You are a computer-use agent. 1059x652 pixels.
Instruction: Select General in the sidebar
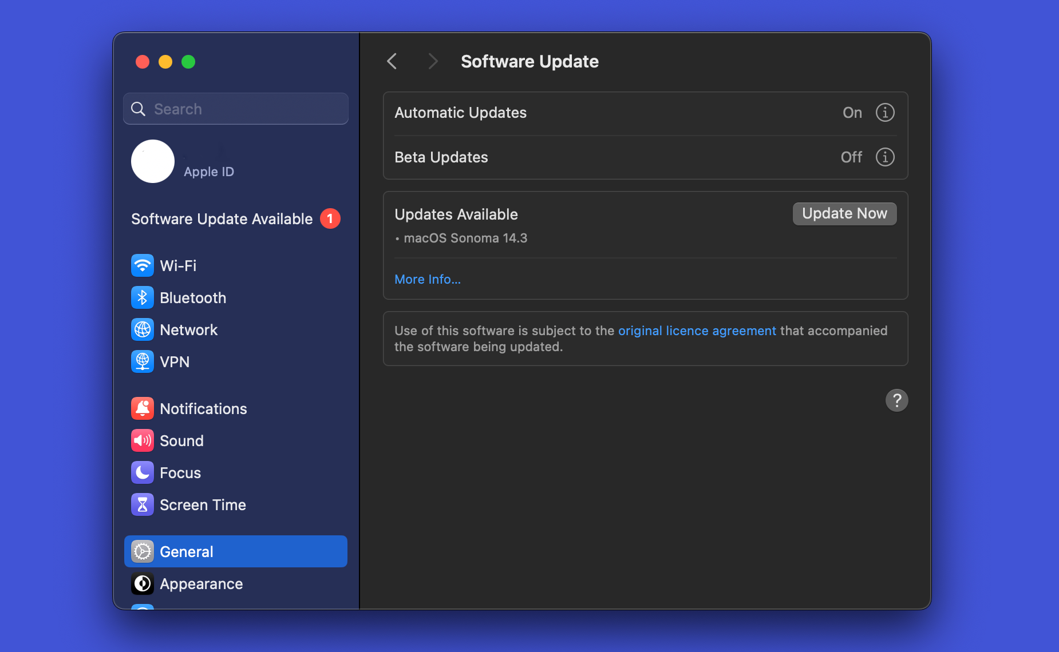236,551
